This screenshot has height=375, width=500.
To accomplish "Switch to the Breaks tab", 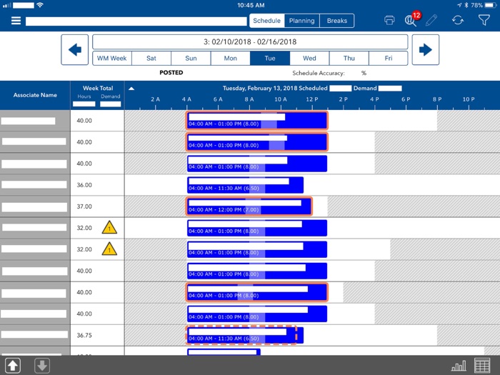I will (x=336, y=21).
